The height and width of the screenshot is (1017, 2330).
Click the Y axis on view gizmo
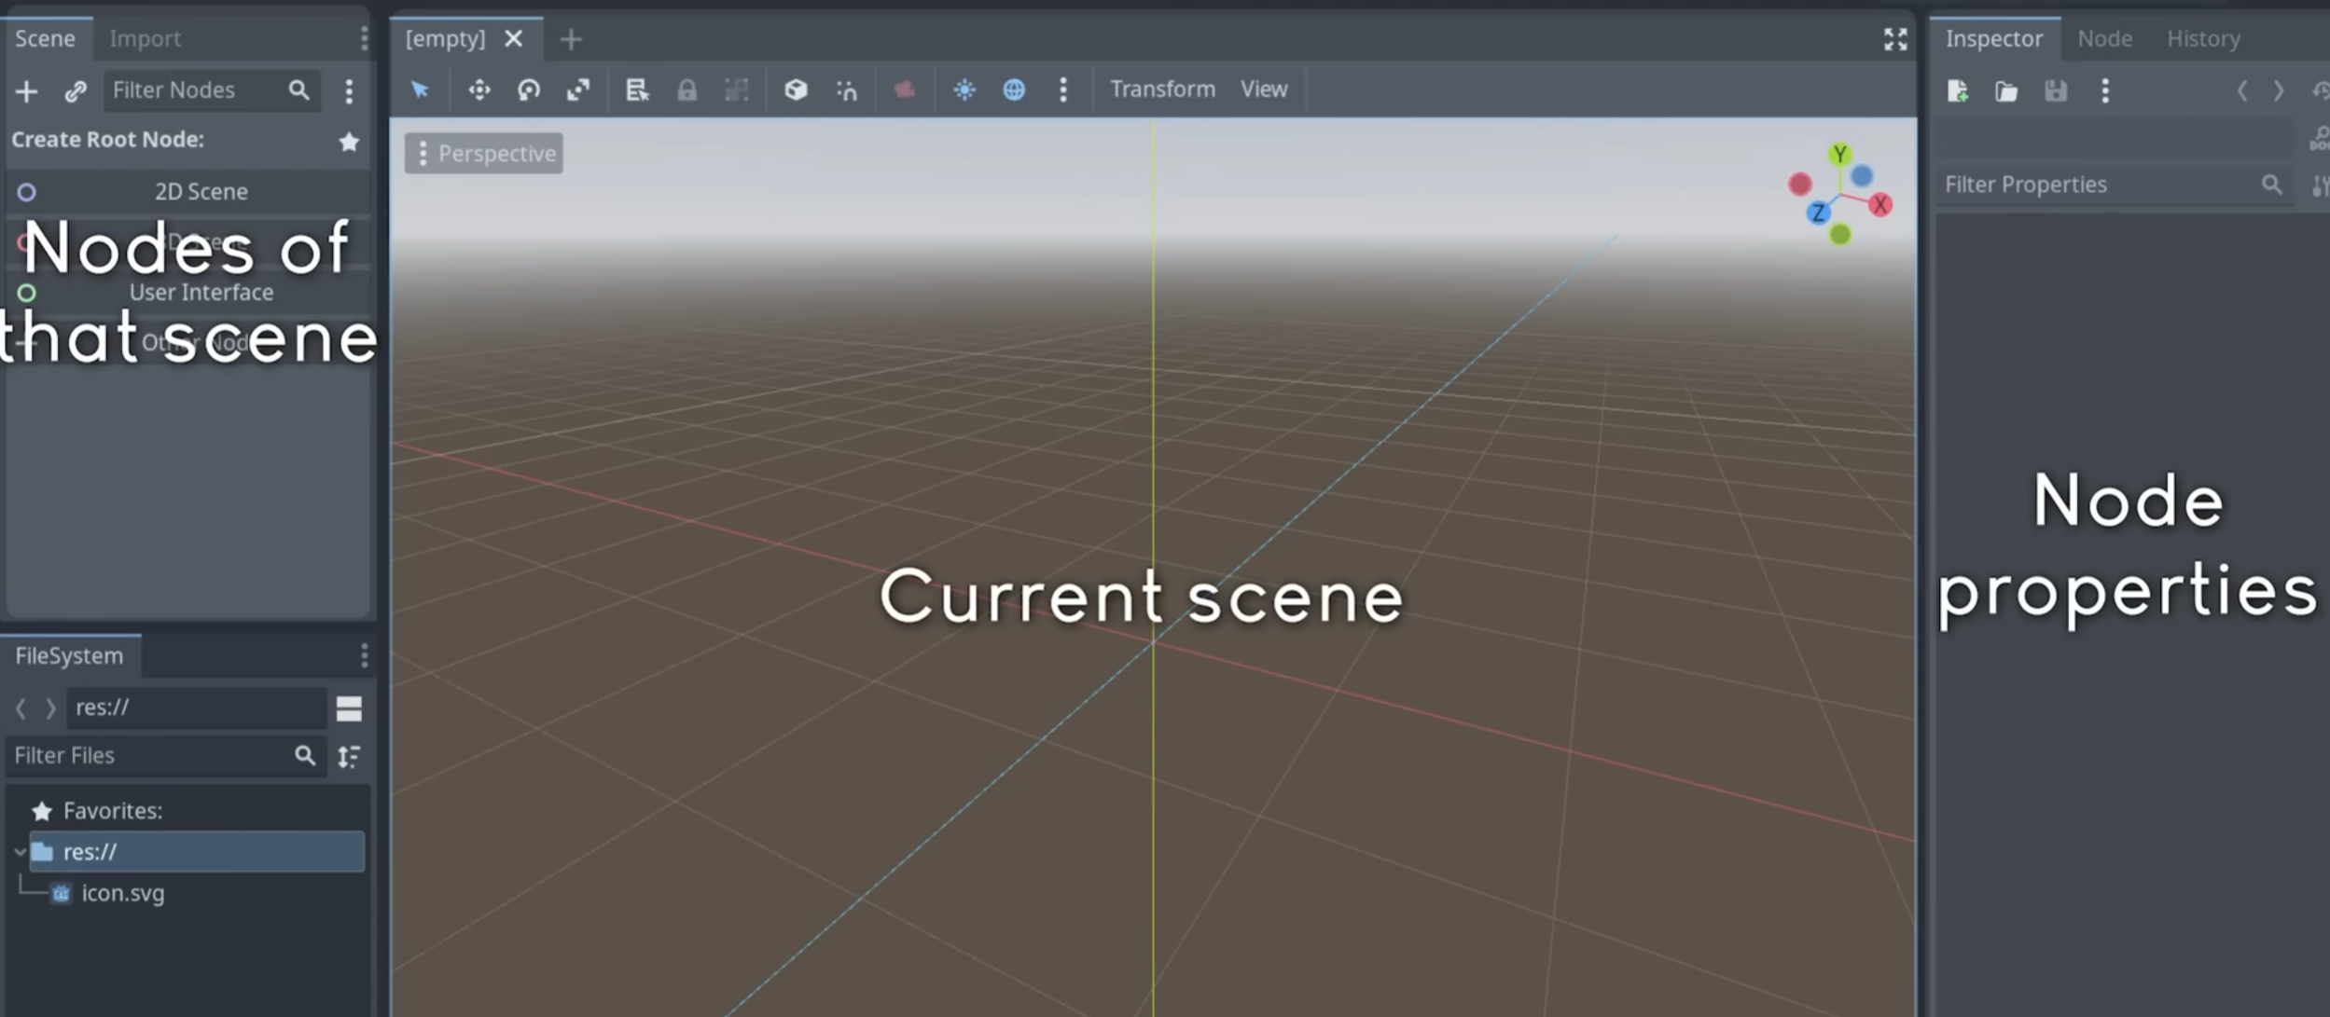(1839, 154)
